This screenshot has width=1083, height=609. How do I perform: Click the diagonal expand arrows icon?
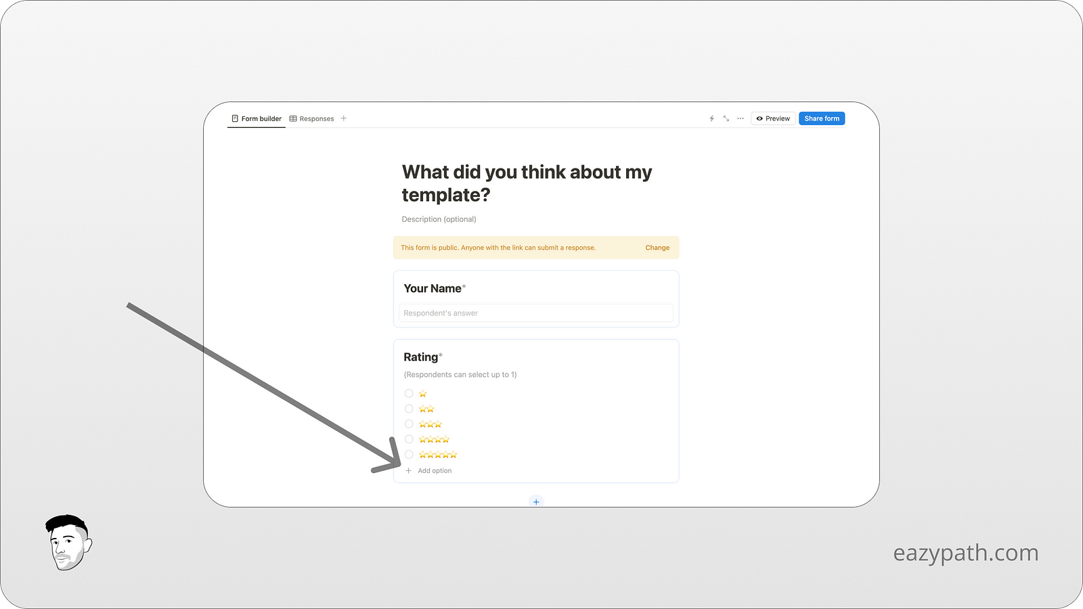[x=726, y=118]
